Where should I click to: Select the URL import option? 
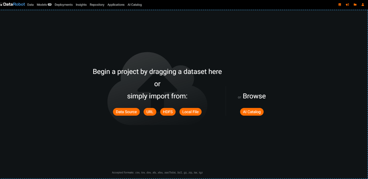tap(150, 112)
